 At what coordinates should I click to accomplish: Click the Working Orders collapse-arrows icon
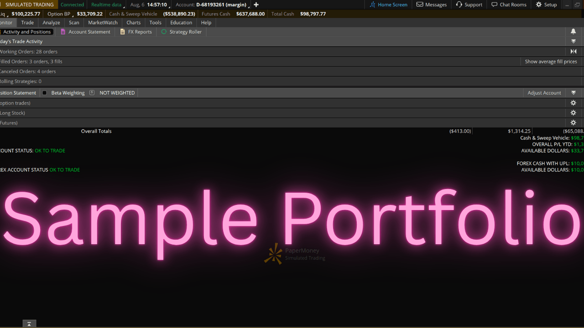574,51
